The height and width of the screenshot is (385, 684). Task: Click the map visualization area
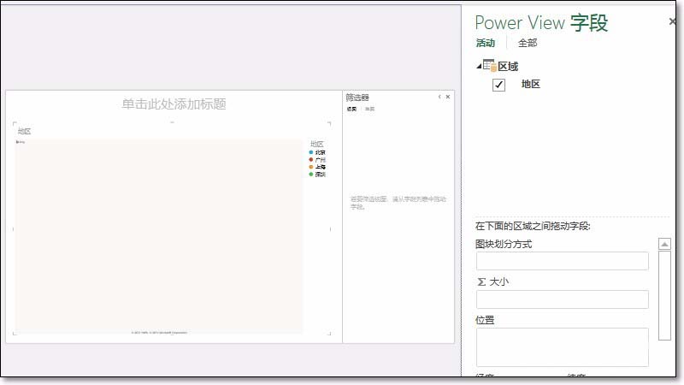(159, 237)
